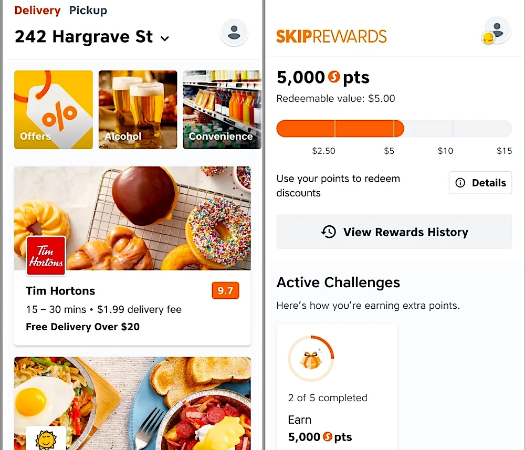Screen dimensions: 525x450
Task: Click the Skip coin icon beside 5,000 pts
Action: 334,77
